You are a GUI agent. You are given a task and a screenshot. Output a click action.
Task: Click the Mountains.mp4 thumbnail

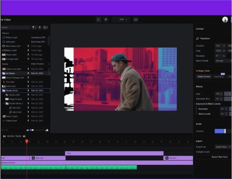[x=4, y=46]
